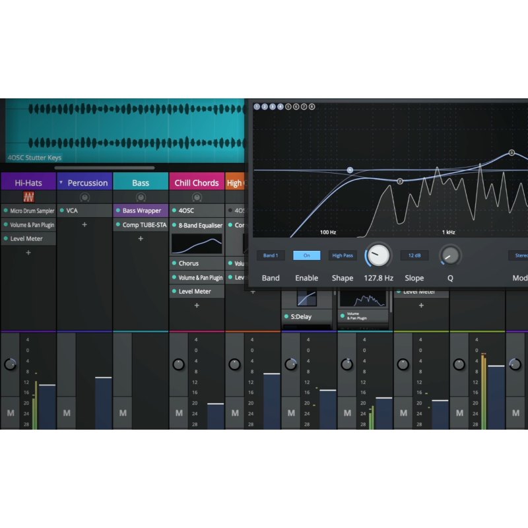Click the Hi-Hats mixer pan knob
Image resolution: width=528 pixels, height=528 pixels.
click(10, 364)
